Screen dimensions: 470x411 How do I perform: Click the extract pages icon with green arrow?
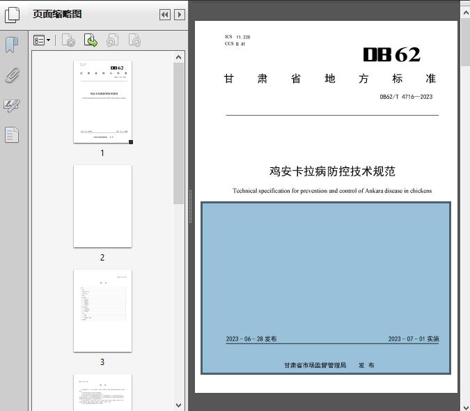click(x=91, y=40)
